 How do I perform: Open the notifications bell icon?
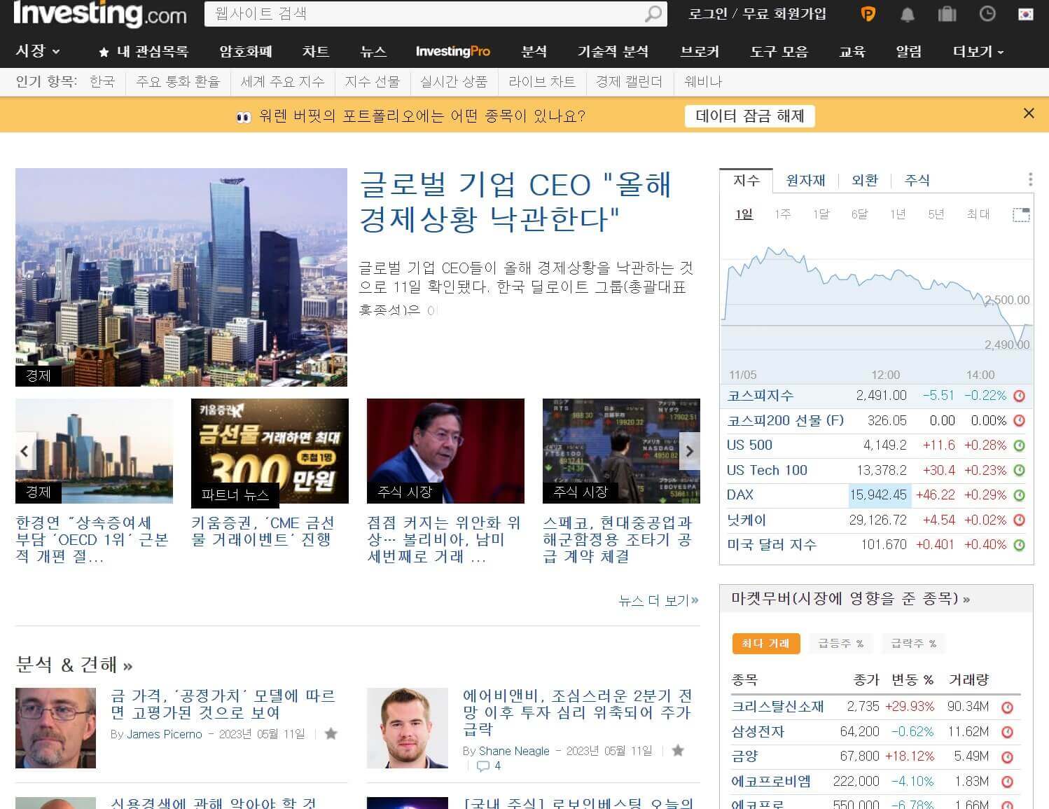coord(908,14)
